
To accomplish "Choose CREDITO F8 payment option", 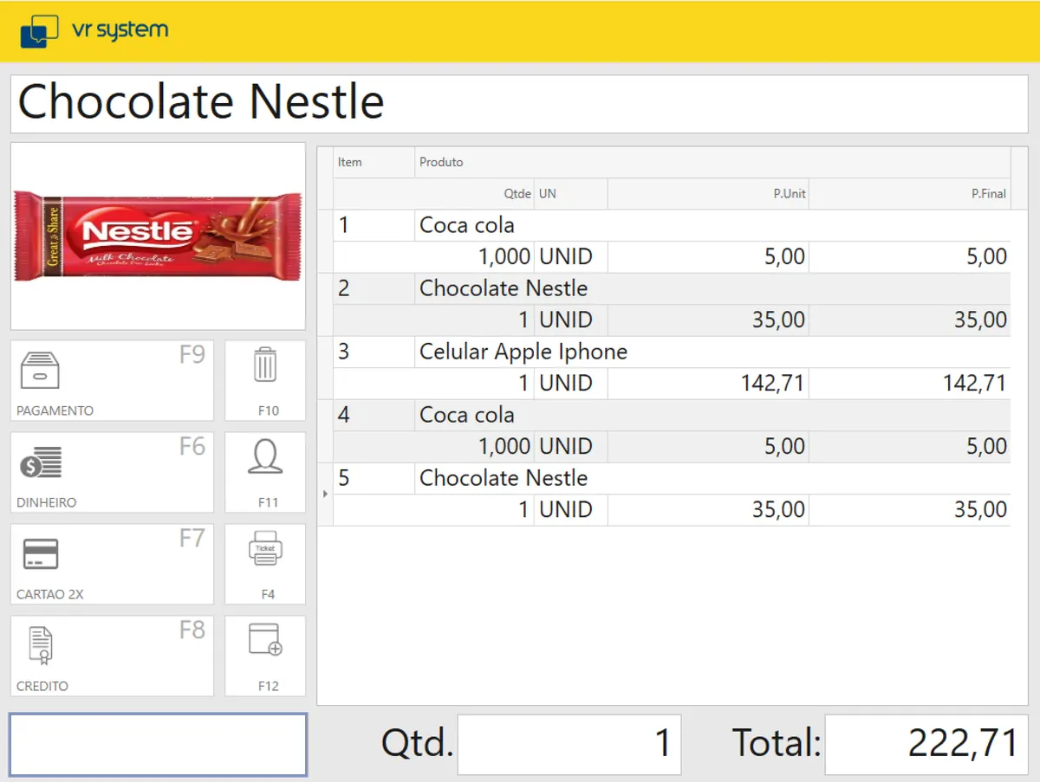I will click(112, 656).
